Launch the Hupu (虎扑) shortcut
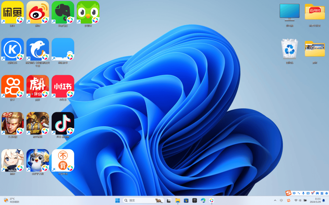The width and height of the screenshot is (329, 205). pyautogui.click(x=37, y=86)
